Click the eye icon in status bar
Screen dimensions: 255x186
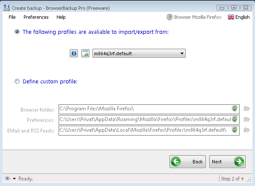(x=7, y=178)
